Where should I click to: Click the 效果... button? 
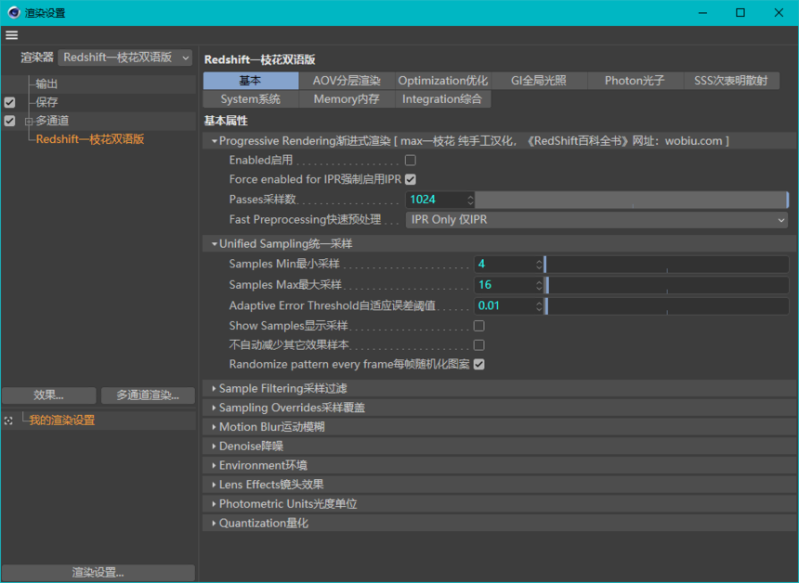coord(49,395)
